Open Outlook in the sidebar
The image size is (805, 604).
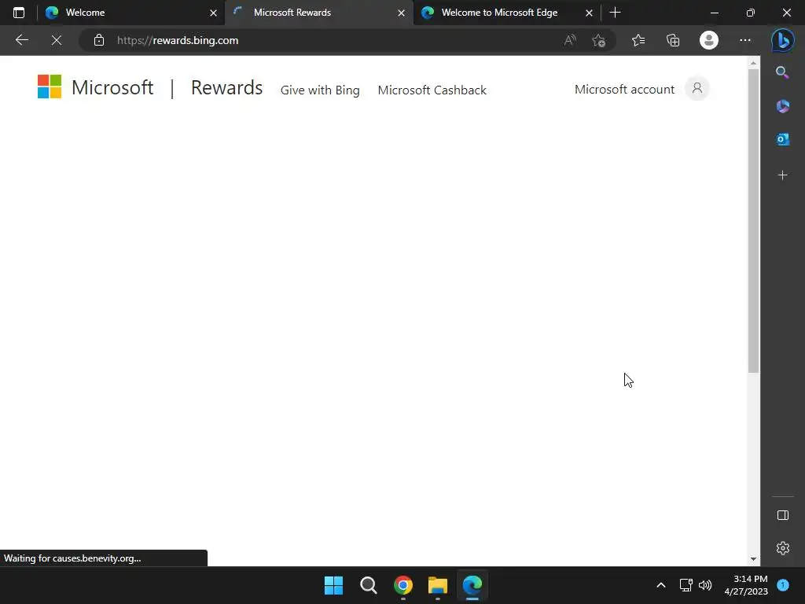[782, 139]
